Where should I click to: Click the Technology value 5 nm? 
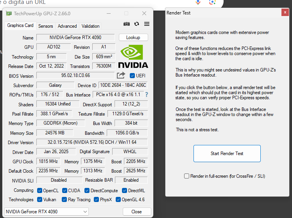point(51,57)
